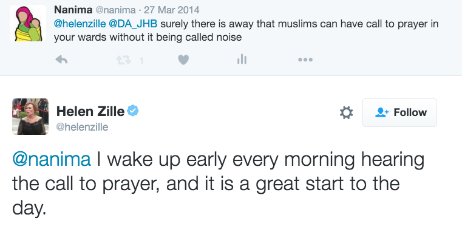The width and height of the screenshot is (462, 226).
Task: Follow Helen Zille
Action: tap(399, 113)
